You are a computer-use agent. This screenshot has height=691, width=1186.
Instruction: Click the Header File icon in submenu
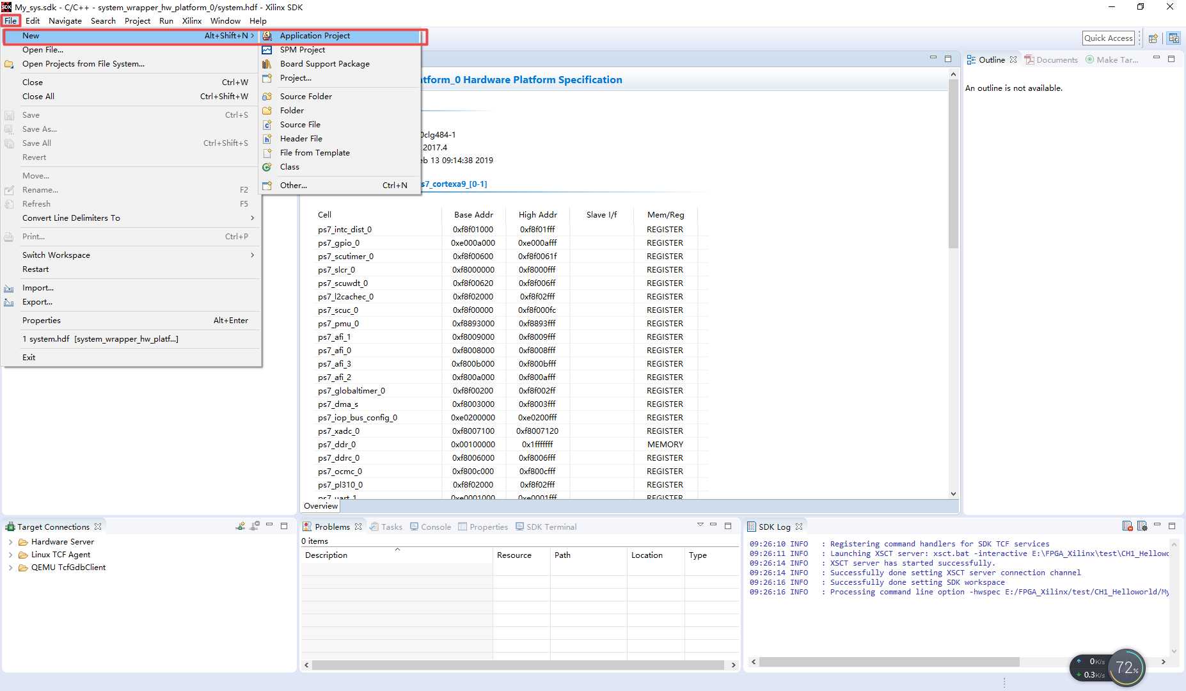(267, 139)
